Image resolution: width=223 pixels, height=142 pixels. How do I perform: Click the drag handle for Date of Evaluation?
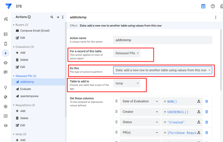[117, 101]
